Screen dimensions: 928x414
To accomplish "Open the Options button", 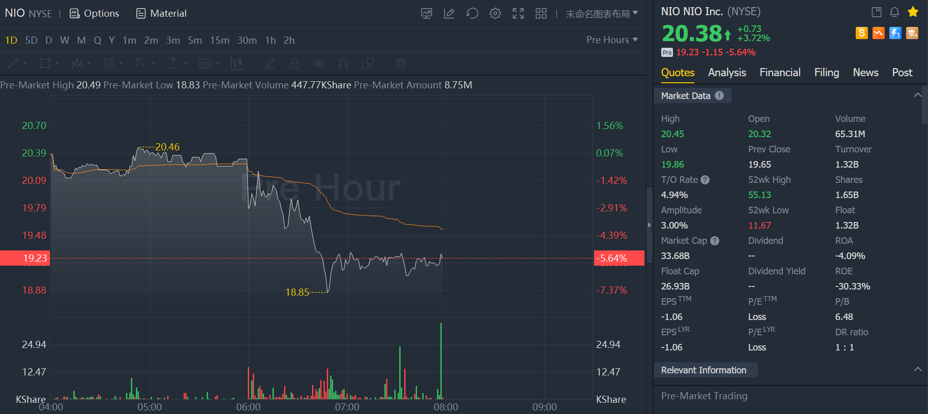I will point(94,14).
